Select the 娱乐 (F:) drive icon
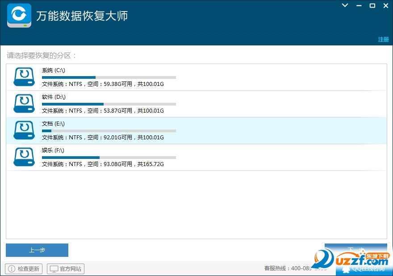The width and height of the screenshot is (393, 276). 23,157
